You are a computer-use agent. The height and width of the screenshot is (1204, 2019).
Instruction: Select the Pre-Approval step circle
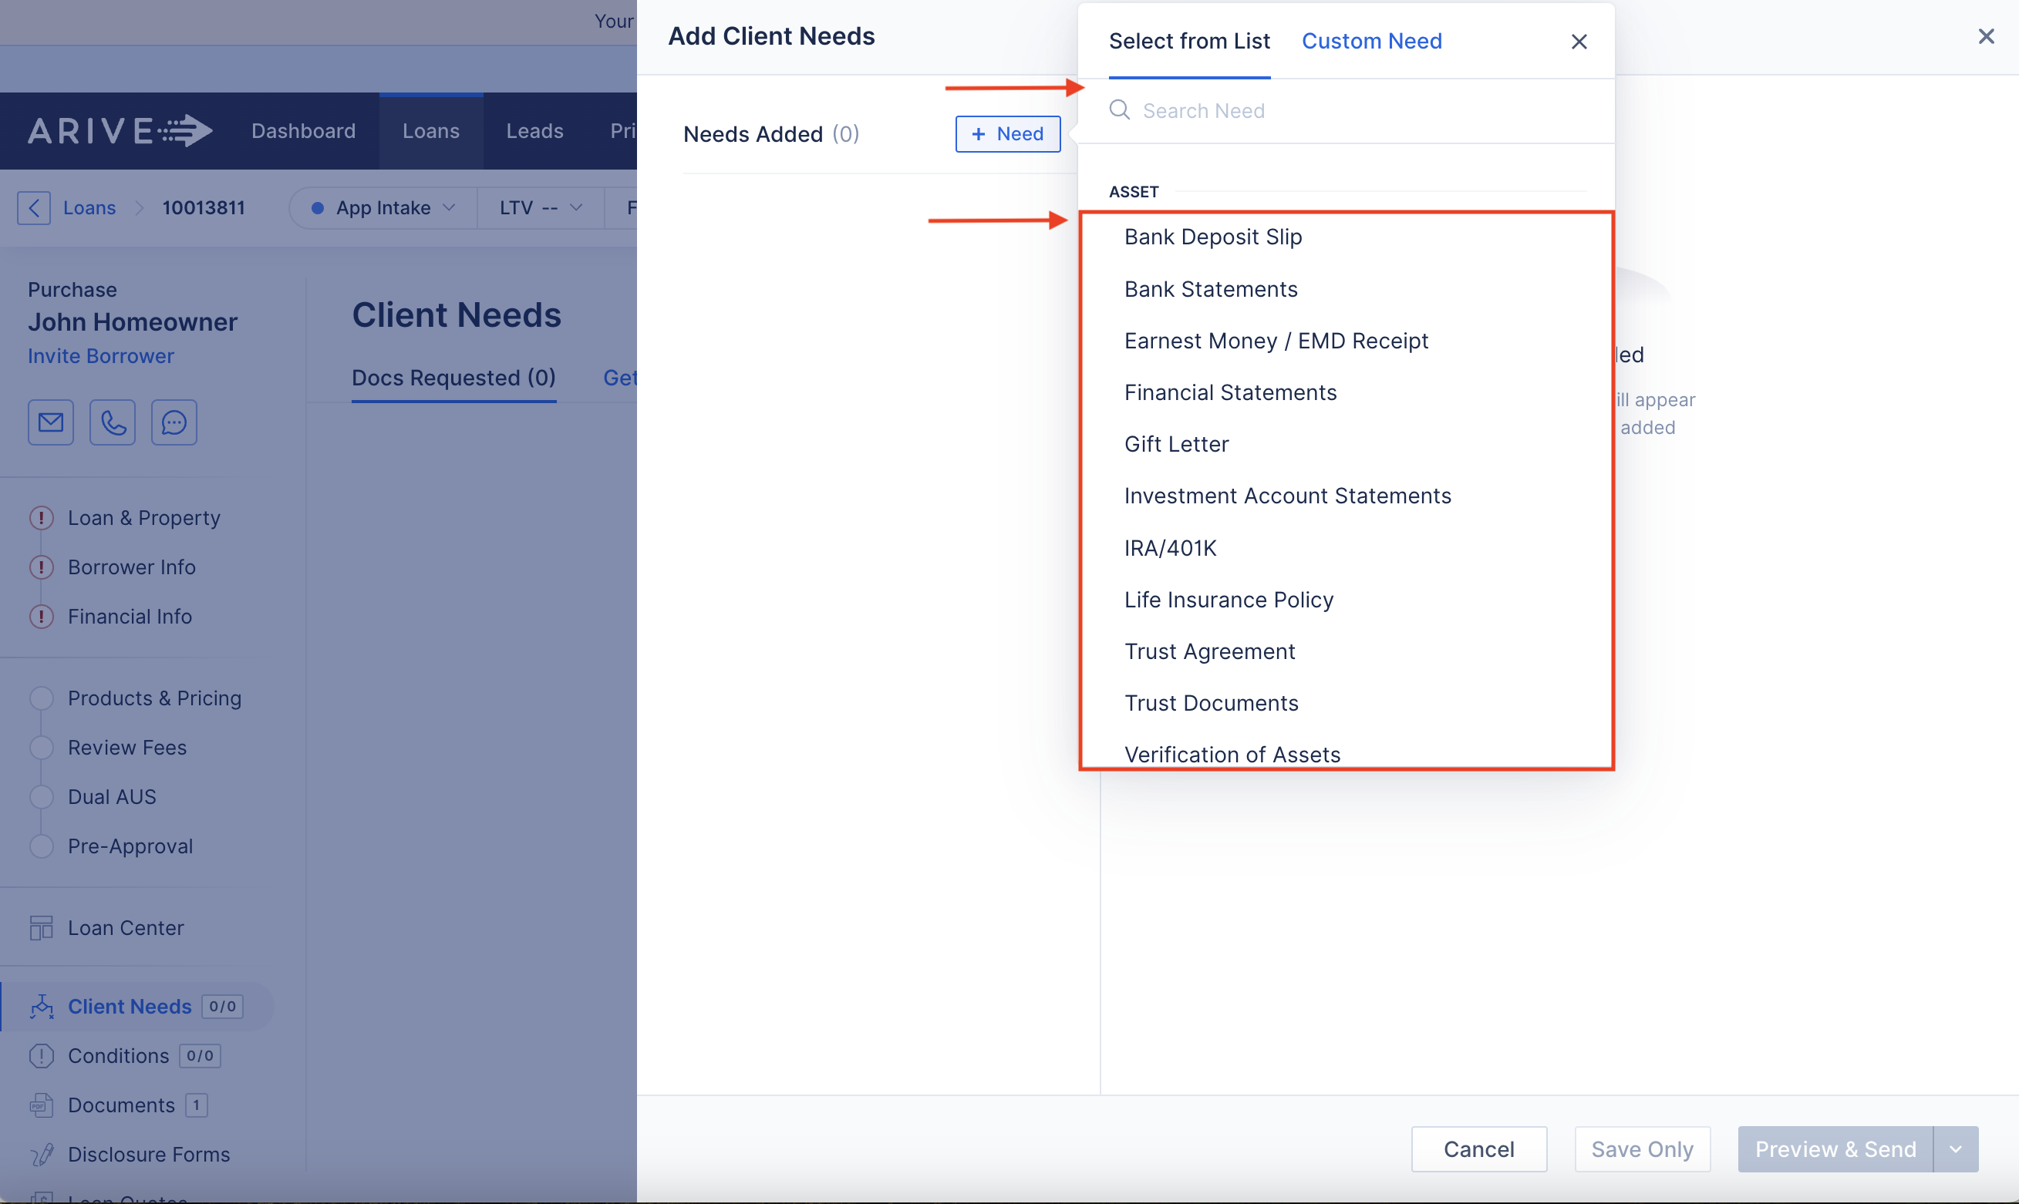pos(42,846)
